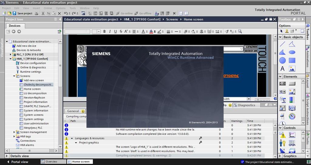Screen dimensions: 311x165
Task: Upload from device icon
Action: [101, 13]
